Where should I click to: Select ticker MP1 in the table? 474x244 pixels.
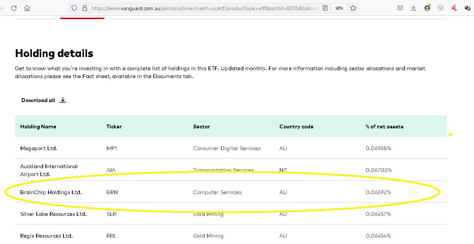pyautogui.click(x=112, y=148)
